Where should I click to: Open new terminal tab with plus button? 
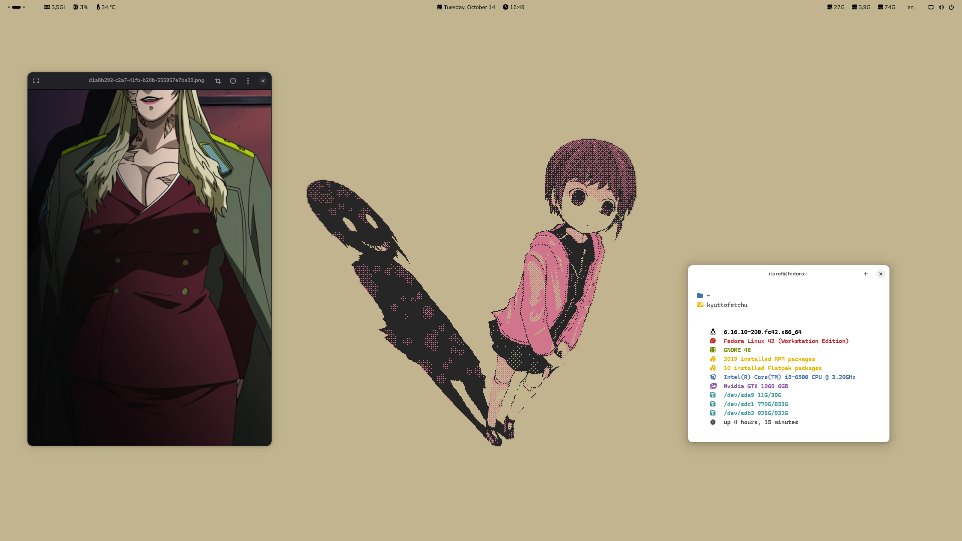(866, 274)
